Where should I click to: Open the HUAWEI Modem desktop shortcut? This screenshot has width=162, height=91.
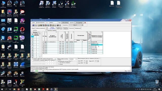point(10,13)
